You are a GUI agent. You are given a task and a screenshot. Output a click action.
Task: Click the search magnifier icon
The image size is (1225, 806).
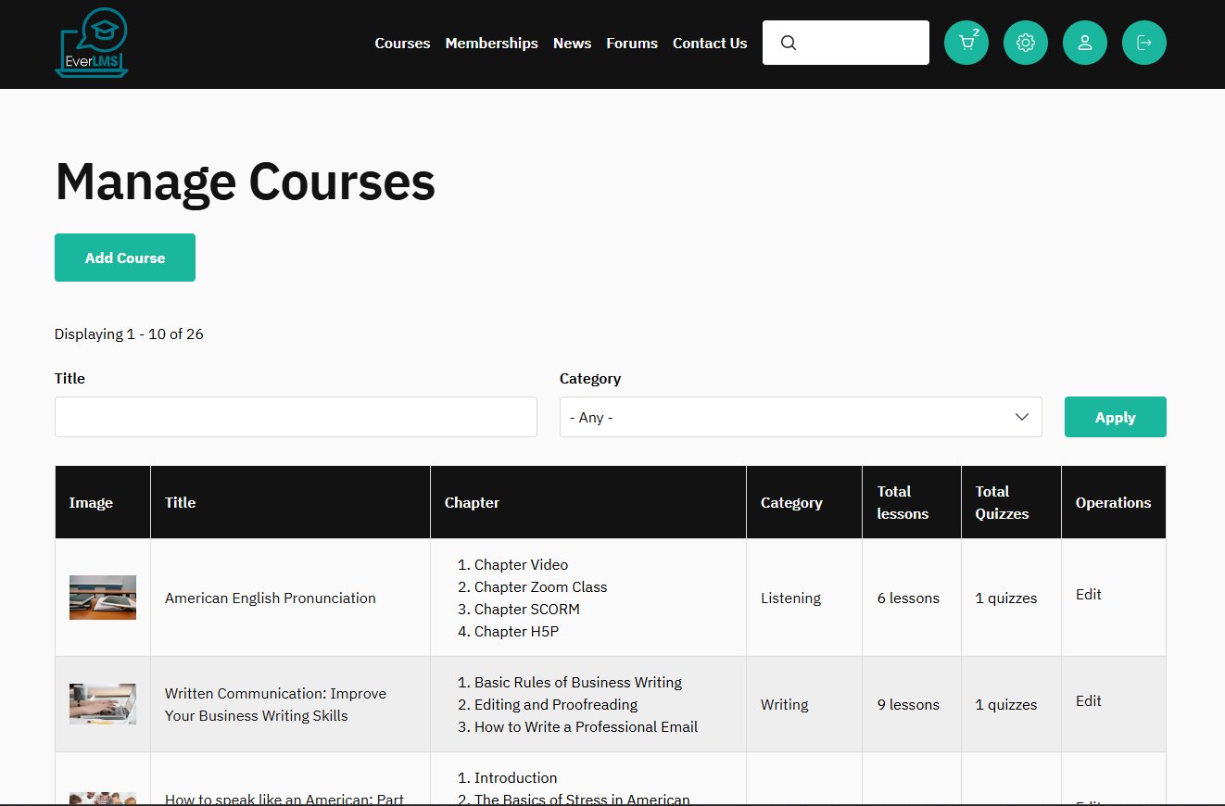[789, 43]
